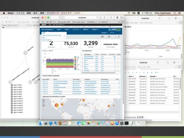Click the vertical scrollbar of the front Safari window

coord(123,64)
